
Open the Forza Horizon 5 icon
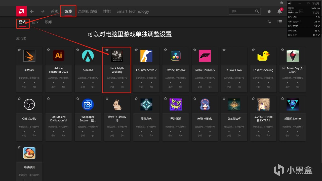(x=205, y=56)
